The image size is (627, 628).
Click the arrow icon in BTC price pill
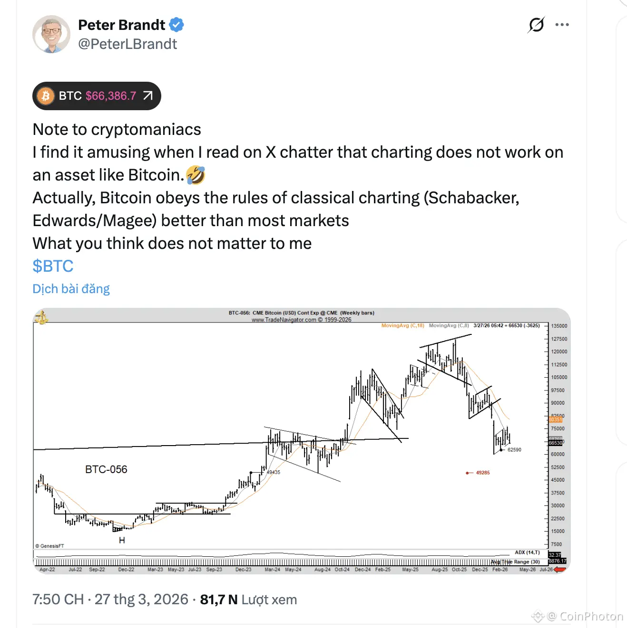pos(148,96)
